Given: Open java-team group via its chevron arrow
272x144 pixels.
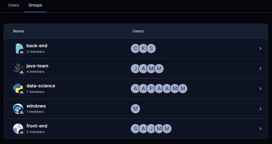Looking at the screenshot, I should click(260, 68).
